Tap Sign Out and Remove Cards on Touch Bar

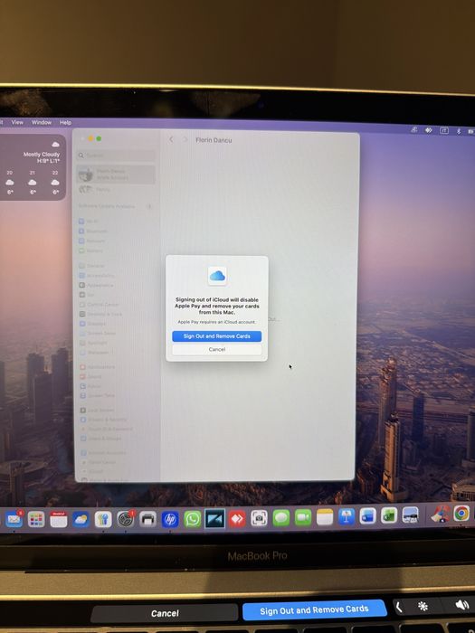(314, 610)
